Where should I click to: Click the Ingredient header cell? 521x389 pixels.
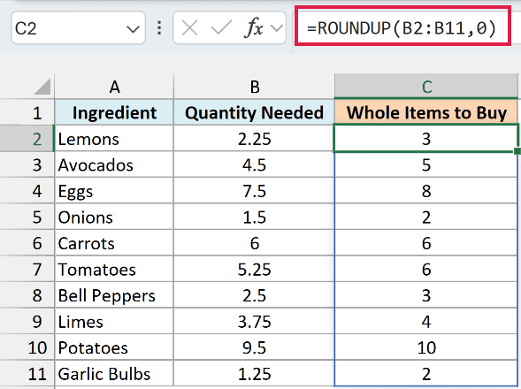114,112
